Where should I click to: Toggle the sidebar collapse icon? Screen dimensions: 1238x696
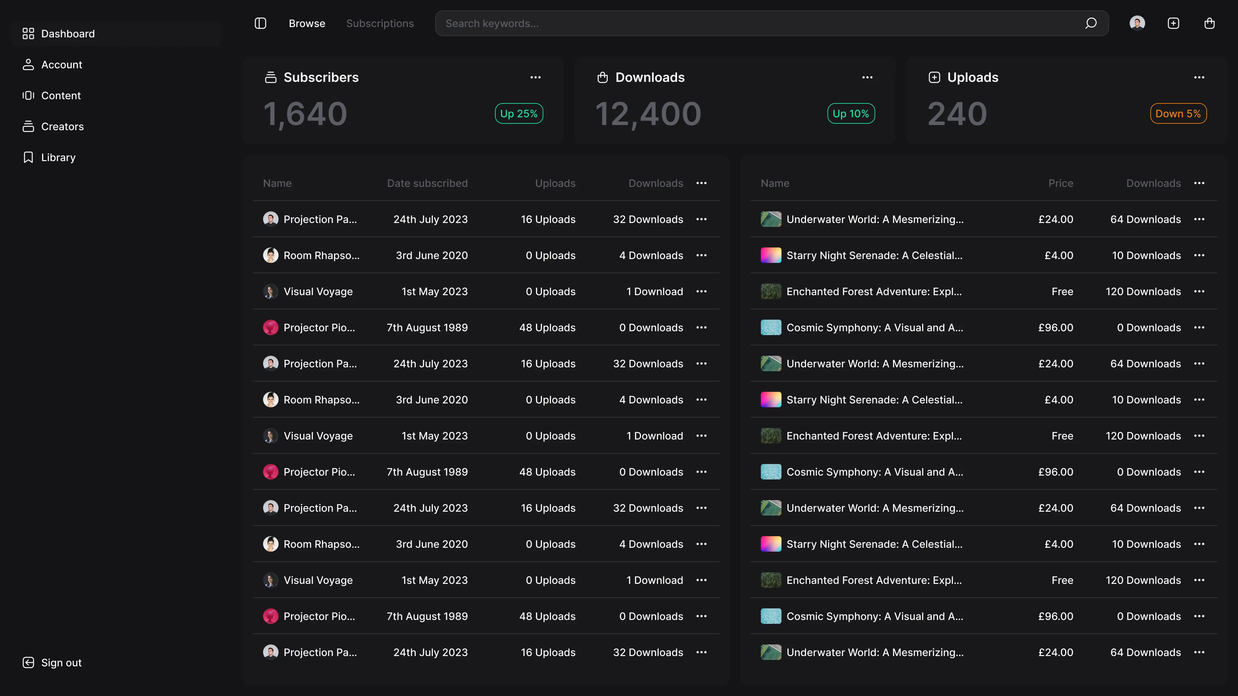click(260, 23)
